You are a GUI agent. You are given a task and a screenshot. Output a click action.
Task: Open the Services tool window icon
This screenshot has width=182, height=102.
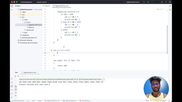click(12, 82)
